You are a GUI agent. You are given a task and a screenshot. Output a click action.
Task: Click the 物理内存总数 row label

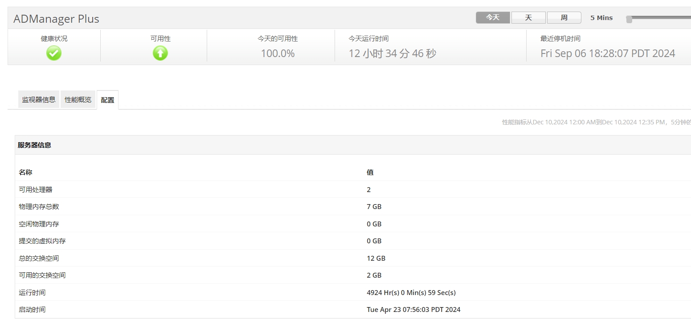39,207
